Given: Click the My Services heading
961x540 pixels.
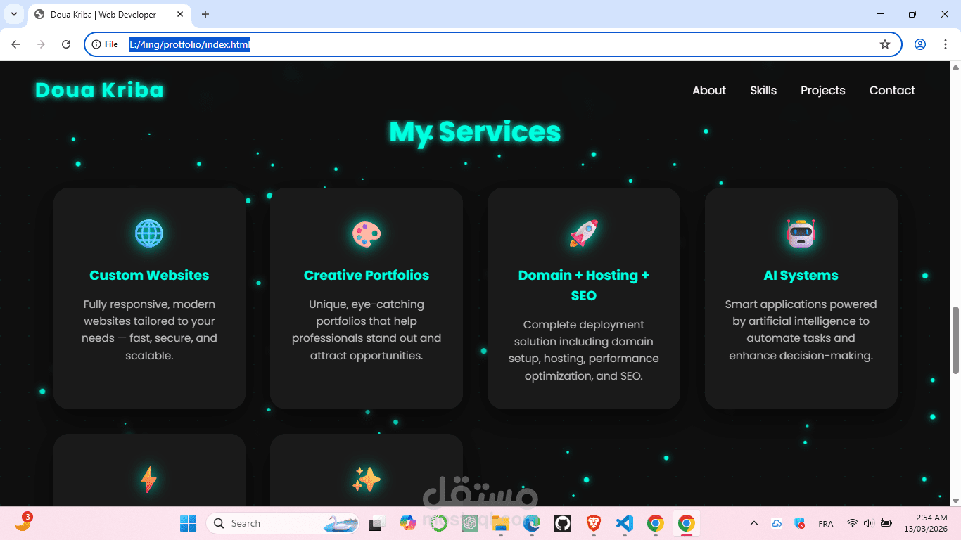Looking at the screenshot, I should click(475, 132).
